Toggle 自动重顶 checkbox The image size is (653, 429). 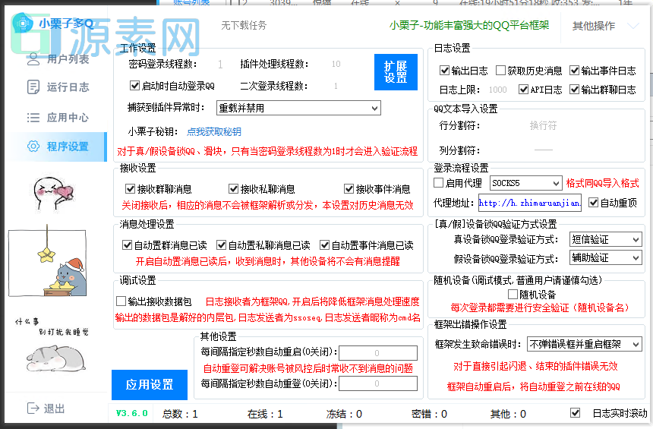tap(593, 203)
